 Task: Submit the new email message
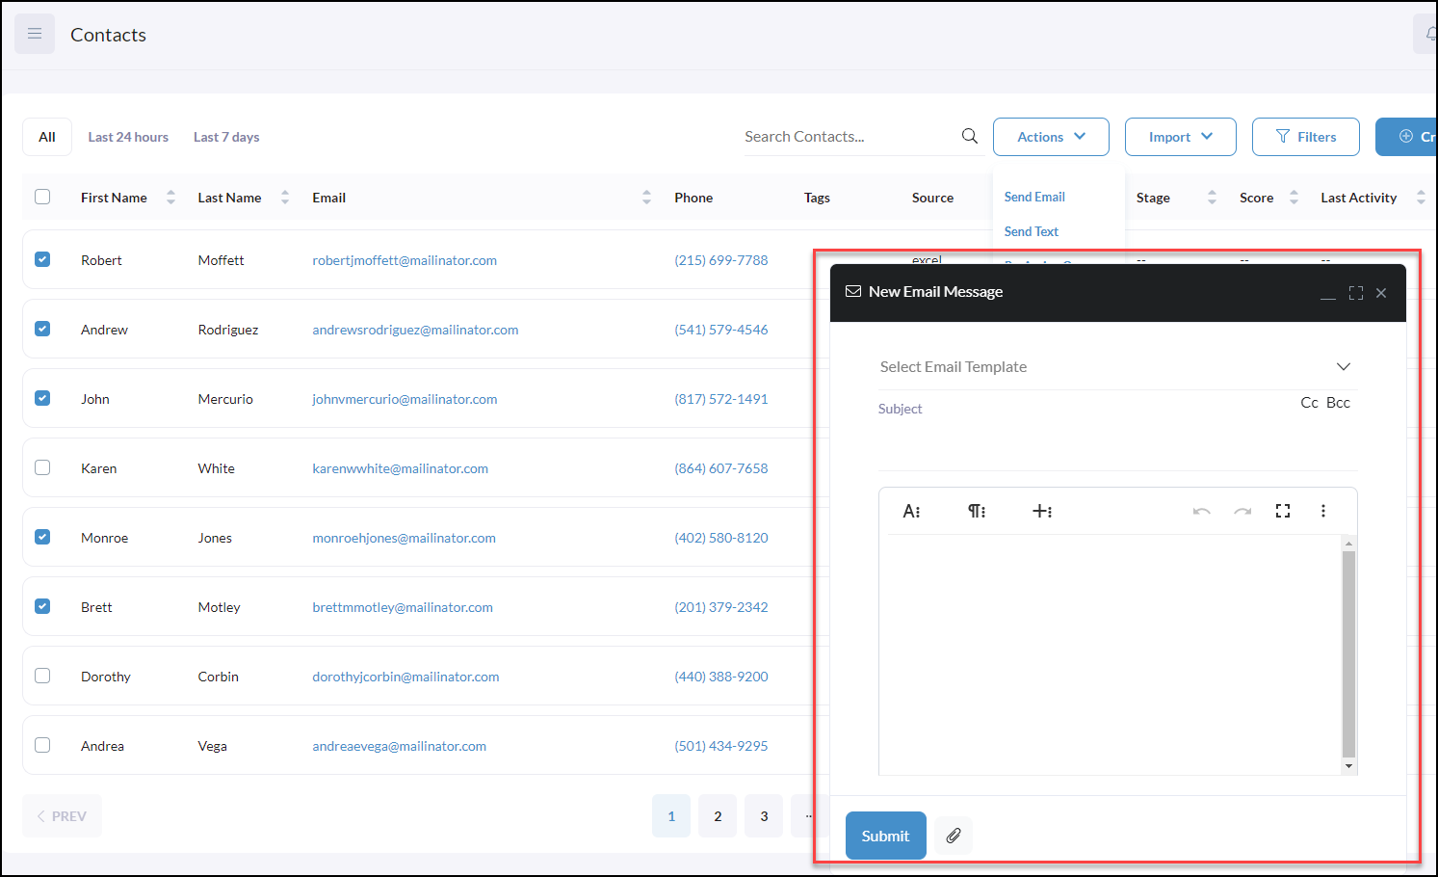[885, 835]
